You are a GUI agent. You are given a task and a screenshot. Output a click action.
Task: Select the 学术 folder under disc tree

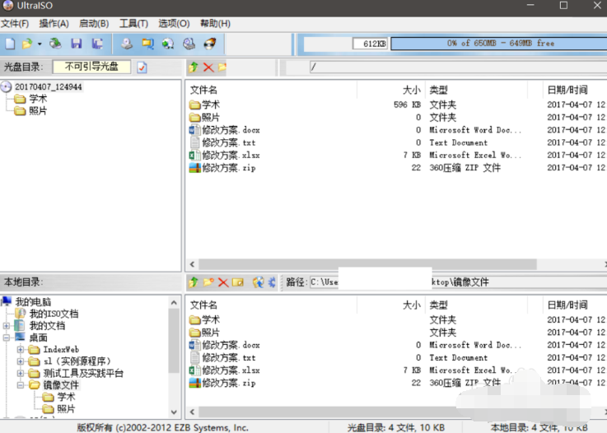tap(38, 99)
